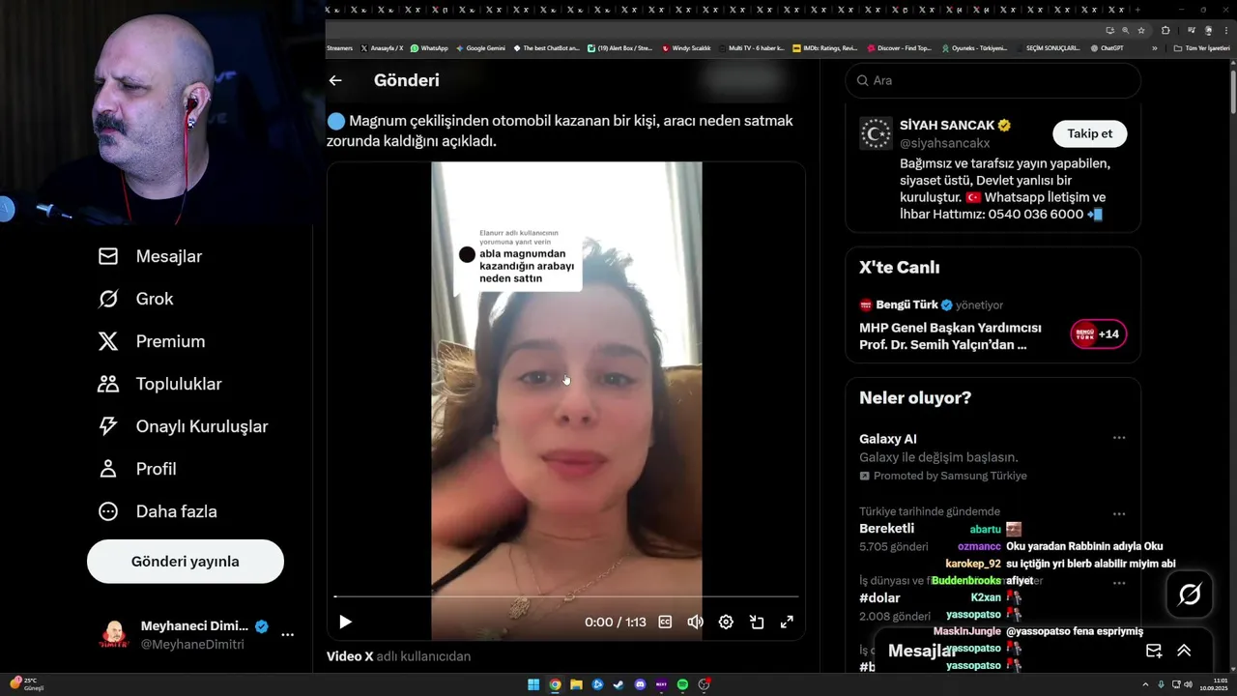Image resolution: width=1237 pixels, height=696 pixels.
Task: Go back using the arrow beside Gönderi
Action: point(335,81)
